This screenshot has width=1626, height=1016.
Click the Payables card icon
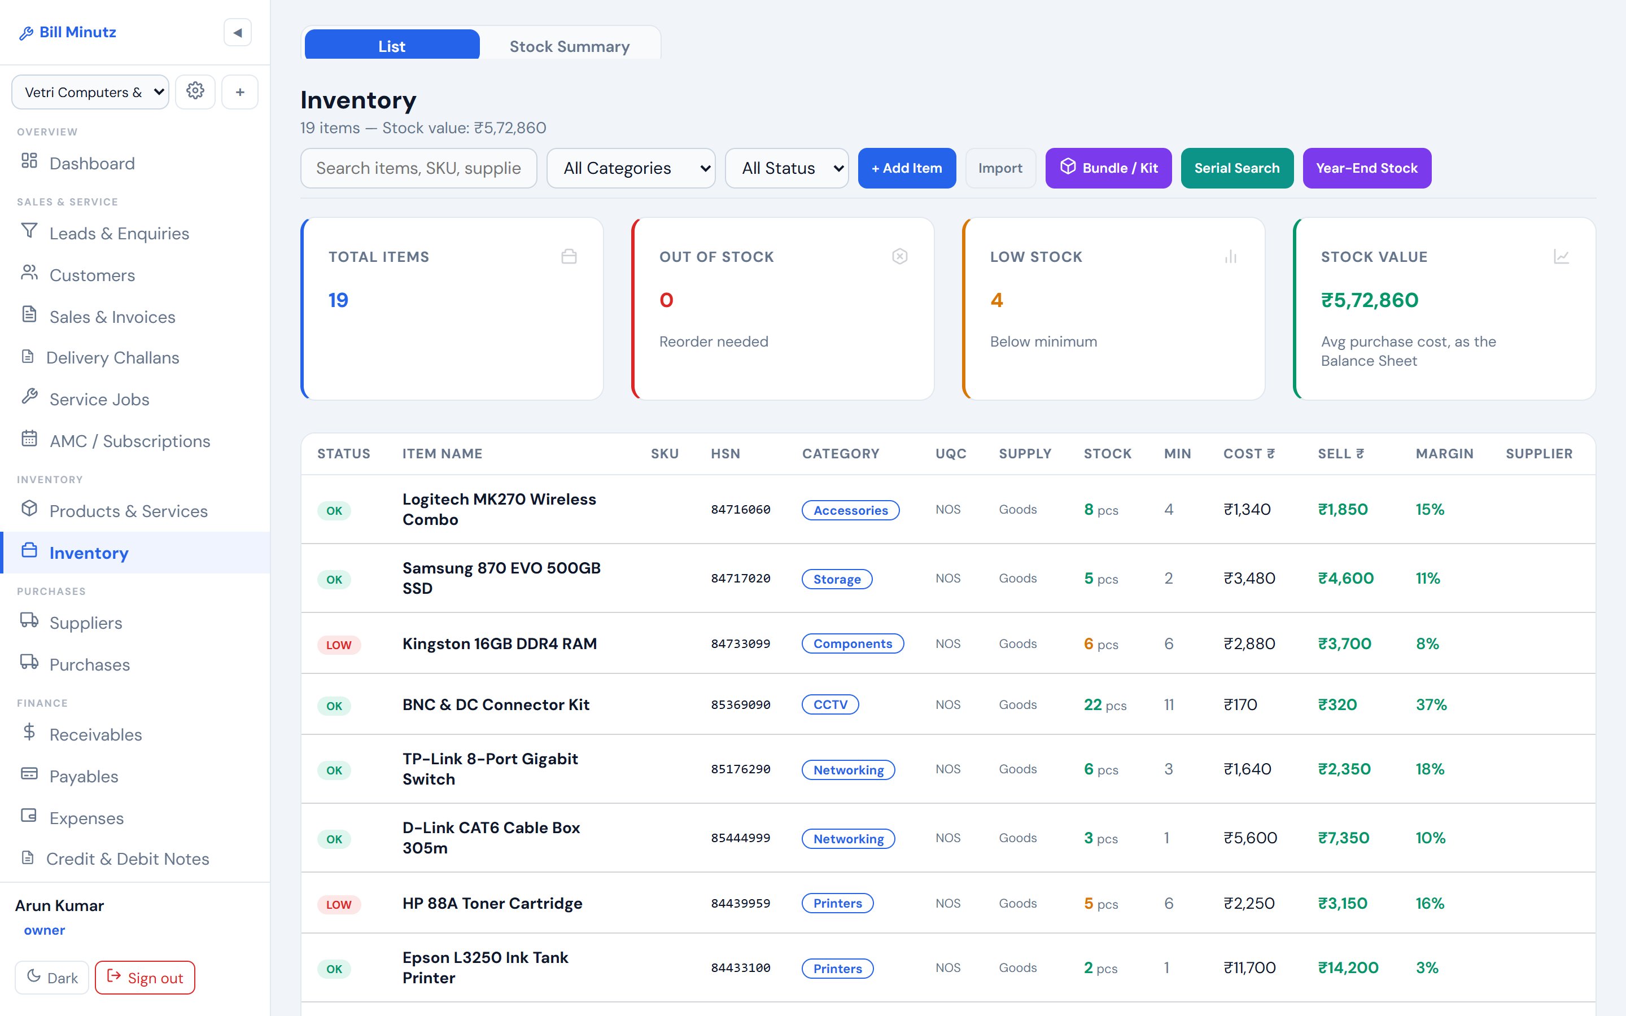(29, 773)
